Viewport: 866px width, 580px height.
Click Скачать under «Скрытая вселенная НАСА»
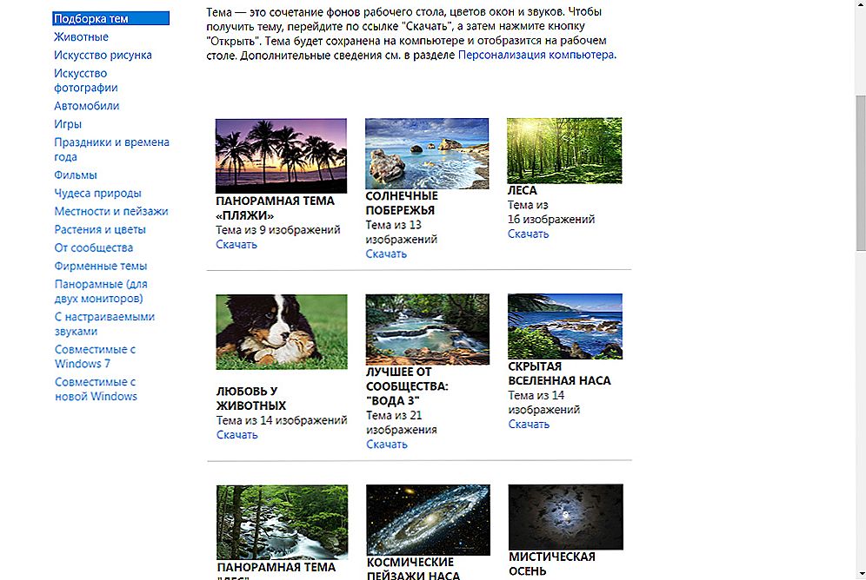[x=529, y=425]
